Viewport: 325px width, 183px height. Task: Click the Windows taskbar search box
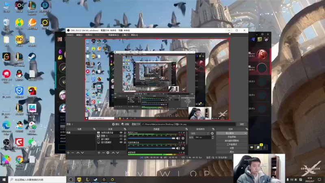(x=37, y=179)
